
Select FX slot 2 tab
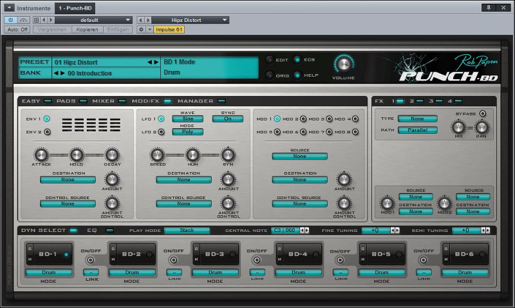pos(416,101)
